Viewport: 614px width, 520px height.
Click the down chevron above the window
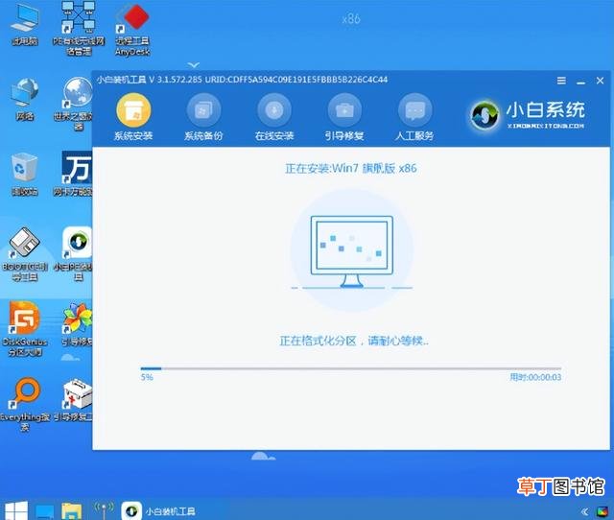coord(194,64)
